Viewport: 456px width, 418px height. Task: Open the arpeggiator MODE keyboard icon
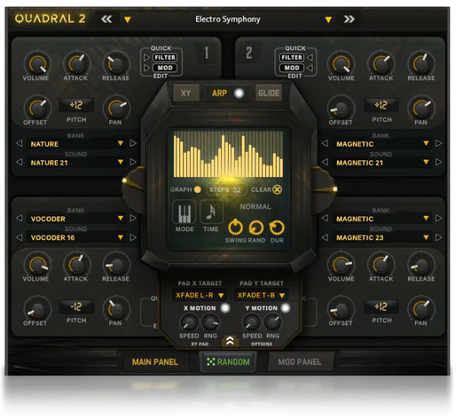(x=184, y=212)
